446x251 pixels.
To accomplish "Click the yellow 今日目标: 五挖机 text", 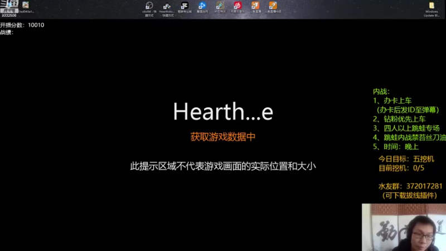I will click(x=406, y=159).
